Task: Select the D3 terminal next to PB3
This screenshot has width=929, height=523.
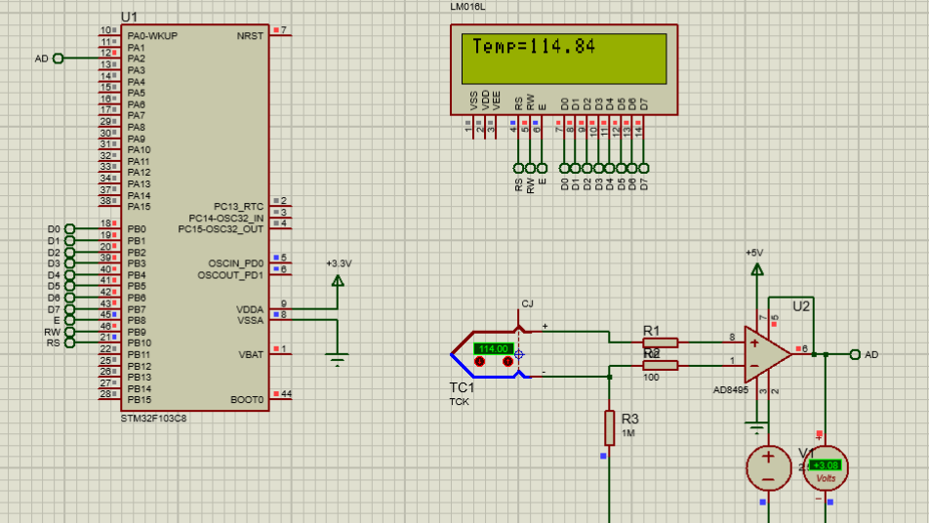Action: (69, 263)
